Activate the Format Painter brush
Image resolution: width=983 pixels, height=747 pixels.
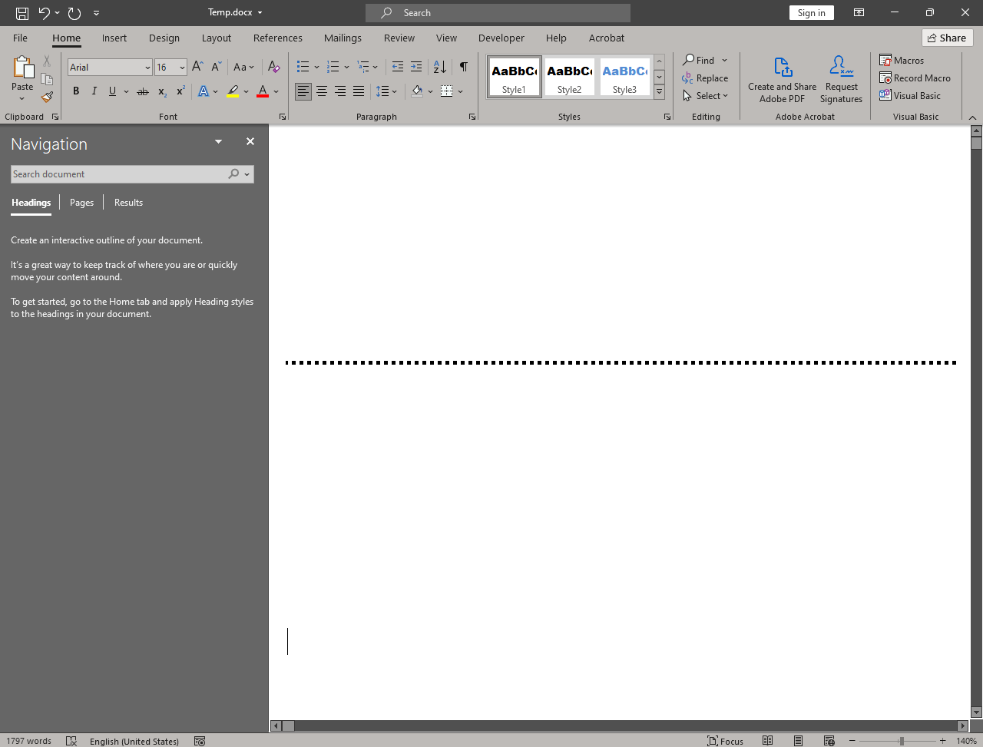click(47, 97)
